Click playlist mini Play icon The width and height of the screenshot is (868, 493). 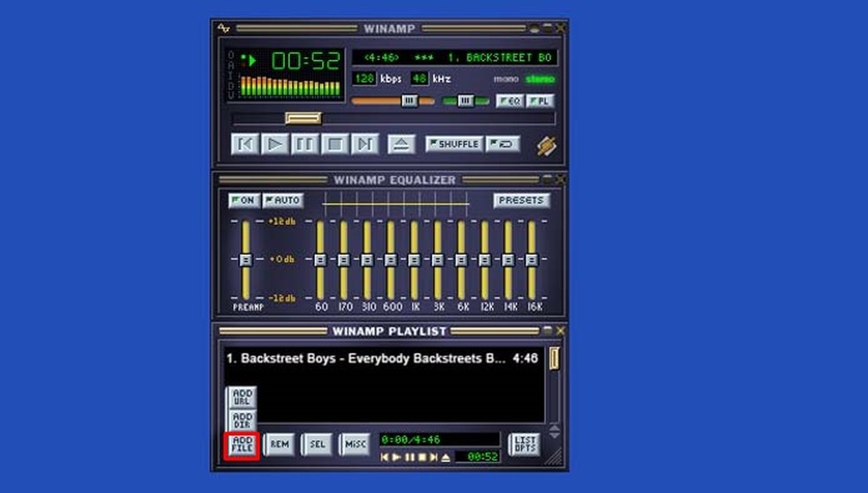point(396,458)
